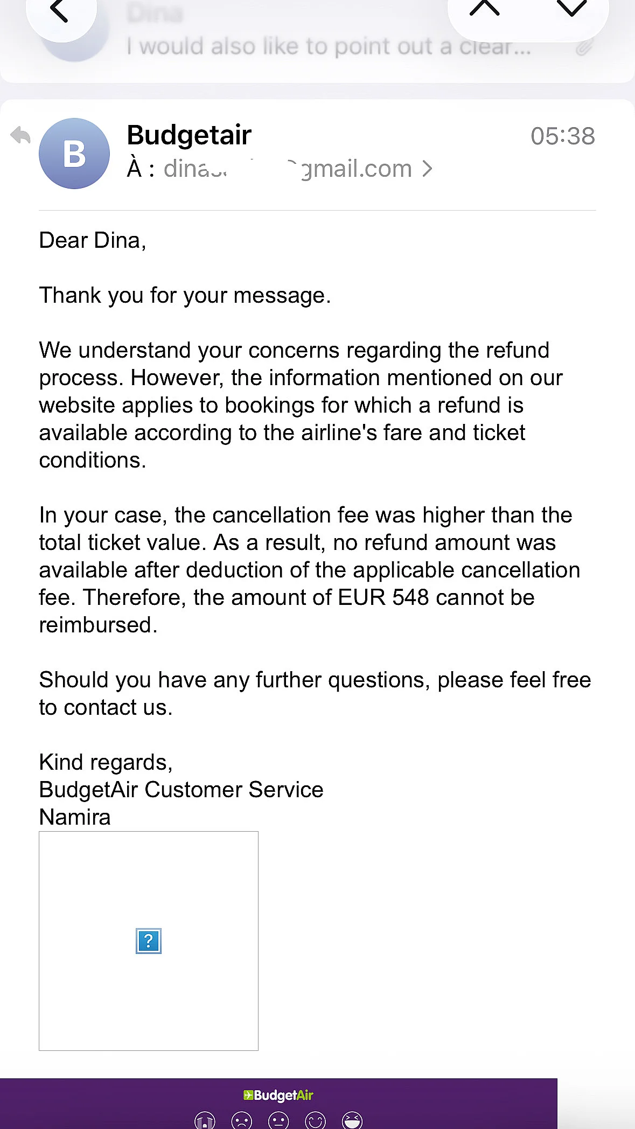Rate with the neutral face emoji

(x=278, y=1121)
